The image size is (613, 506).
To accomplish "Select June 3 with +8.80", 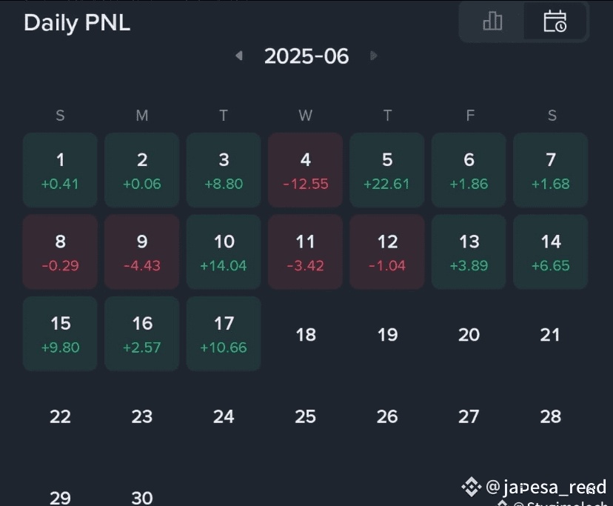I will point(224,170).
